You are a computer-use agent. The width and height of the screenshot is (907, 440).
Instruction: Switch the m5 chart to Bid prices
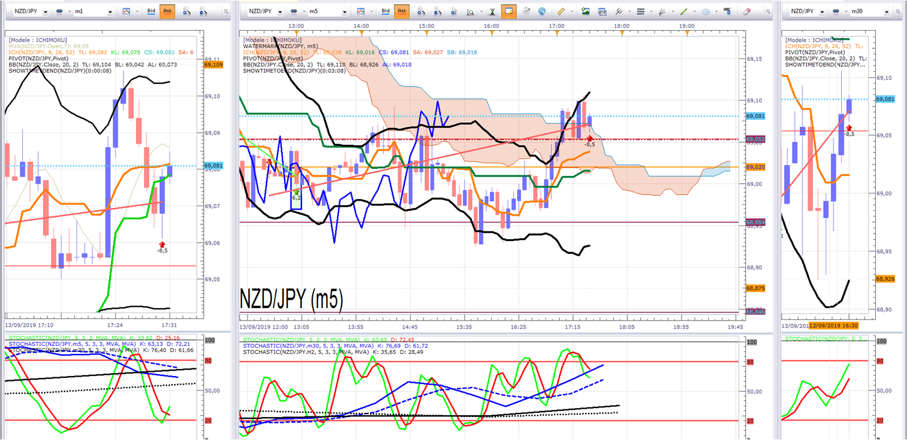coord(385,11)
